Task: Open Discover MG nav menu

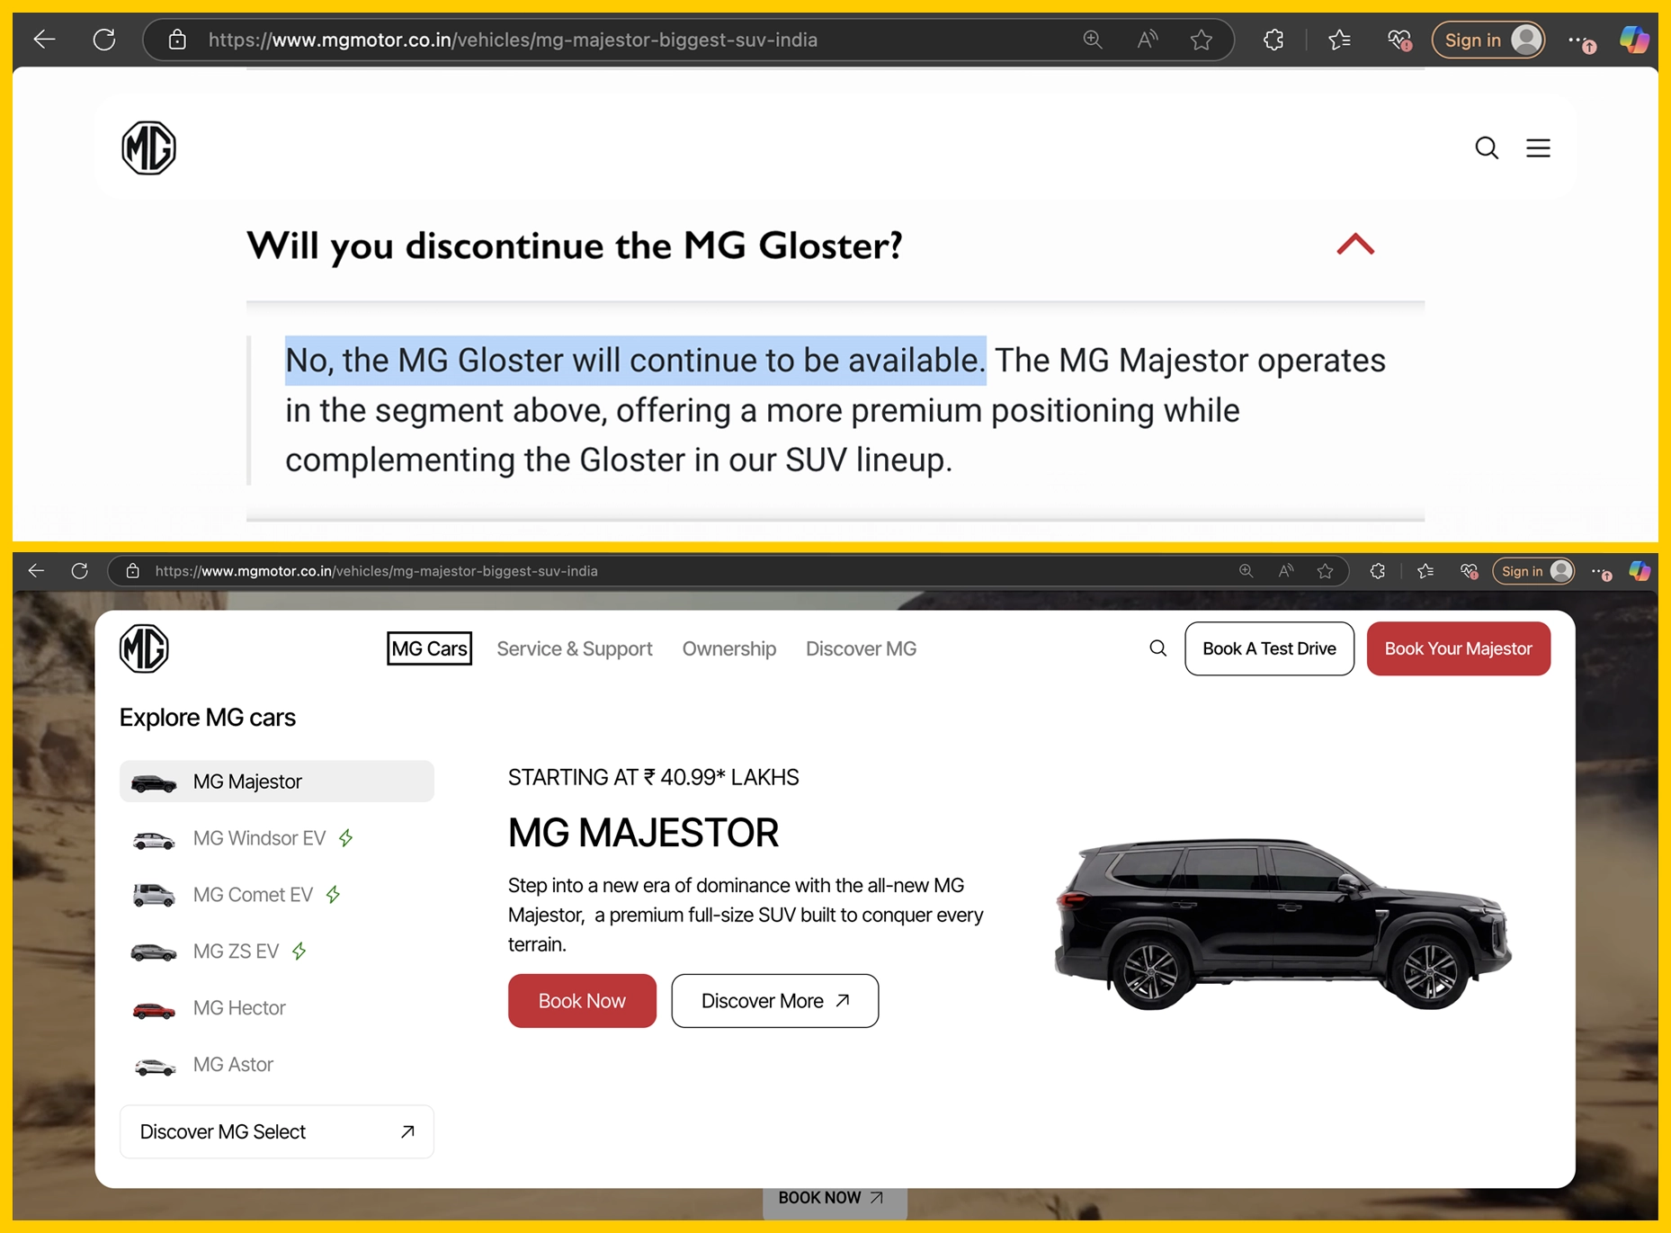Action: coord(861,648)
